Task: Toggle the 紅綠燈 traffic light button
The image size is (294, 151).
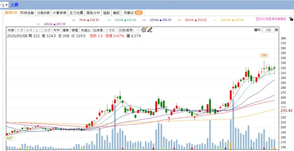Action: tap(97, 30)
